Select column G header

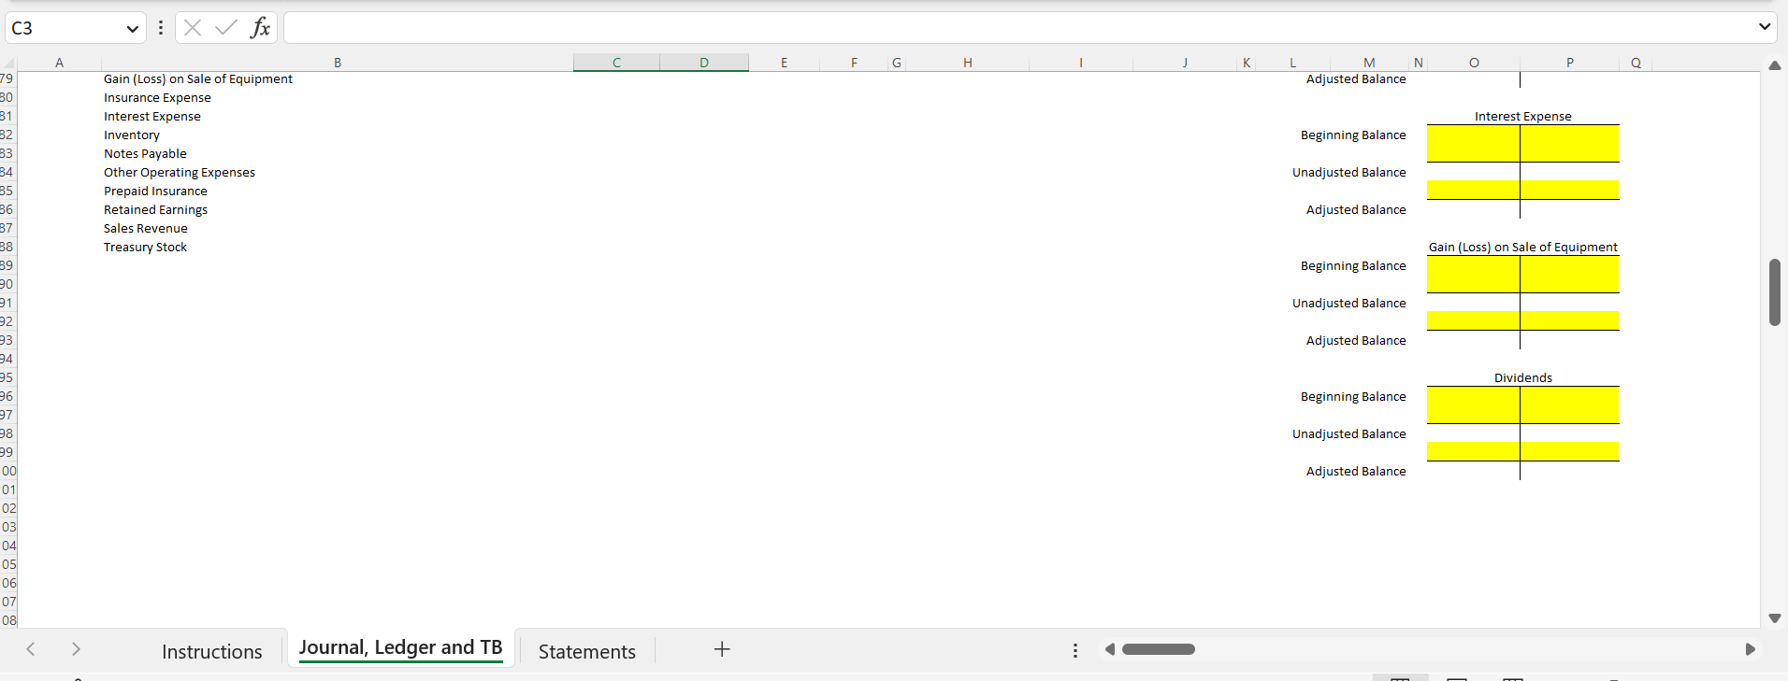(x=897, y=63)
